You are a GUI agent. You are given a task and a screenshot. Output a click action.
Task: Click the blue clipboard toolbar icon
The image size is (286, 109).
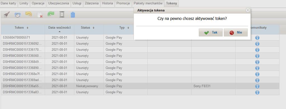click(73, 15)
